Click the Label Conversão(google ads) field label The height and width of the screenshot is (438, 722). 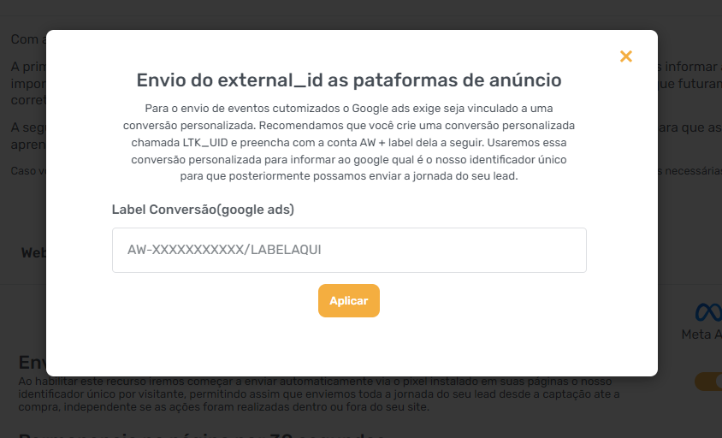tap(203, 210)
